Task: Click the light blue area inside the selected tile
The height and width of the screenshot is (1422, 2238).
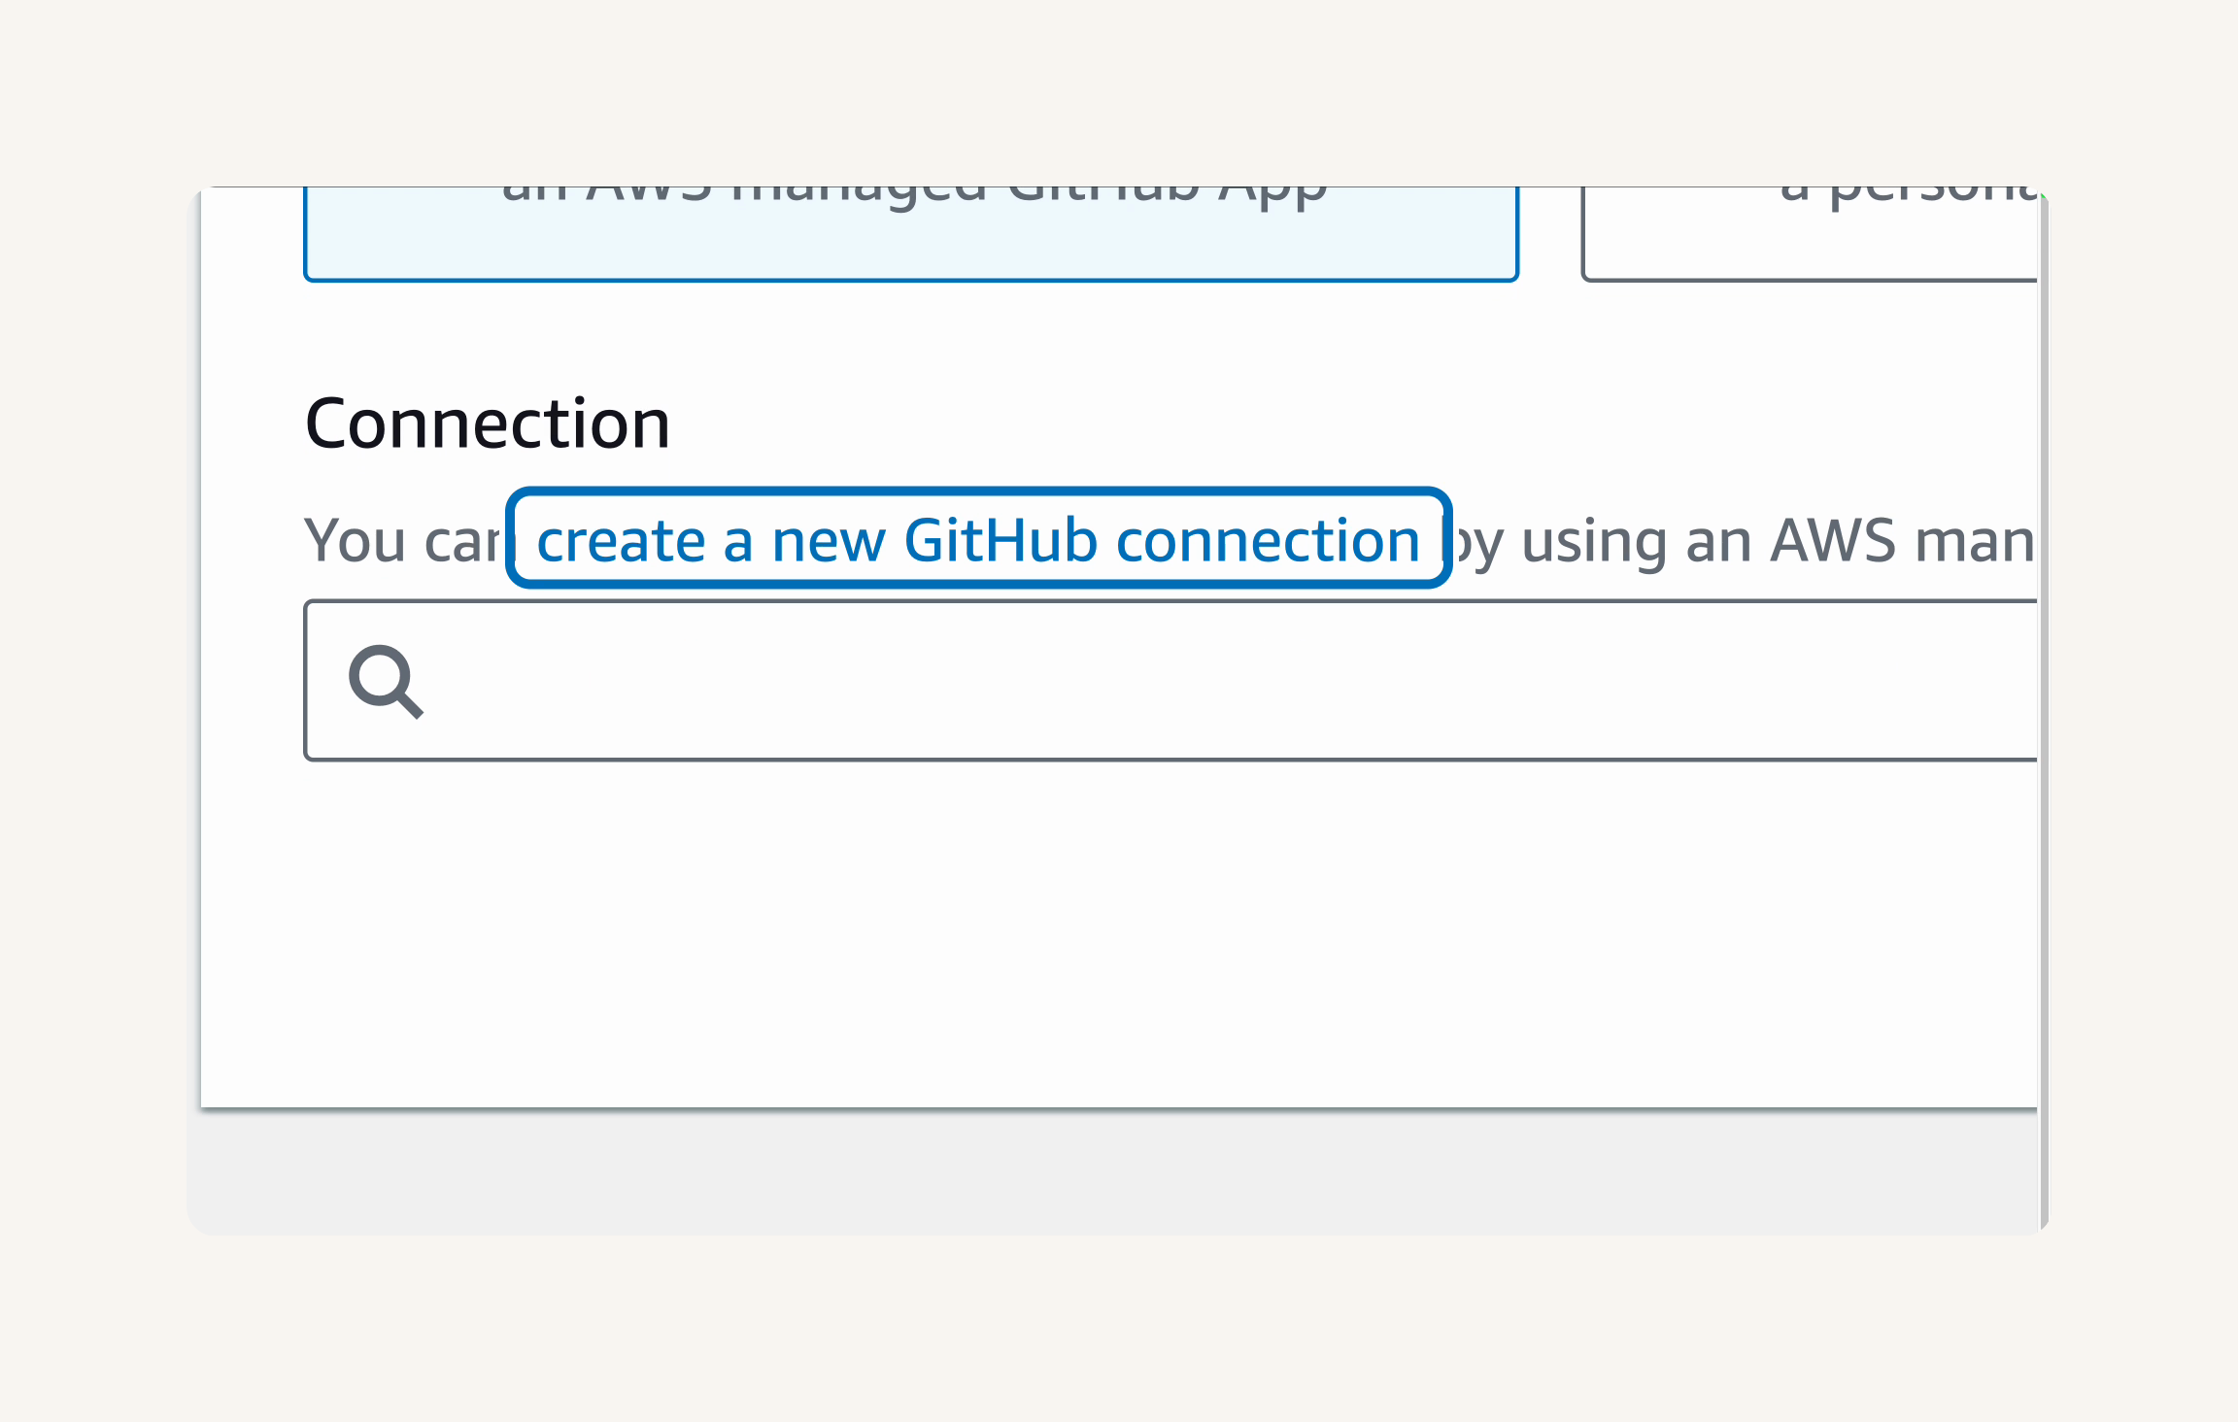Action: [x=911, y=243]
